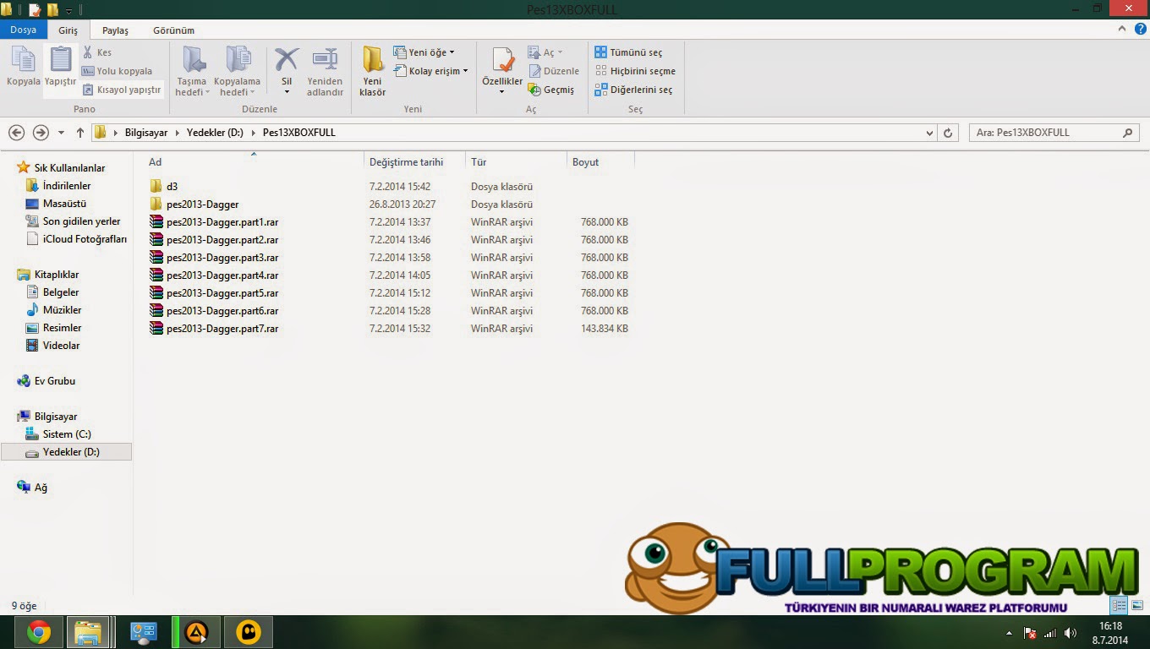The width and height of the screenshot is (1150, 649).
Task: Open the Aç dropdown in the ribbon
Action: pyautogui.click(x=545, y=52)
